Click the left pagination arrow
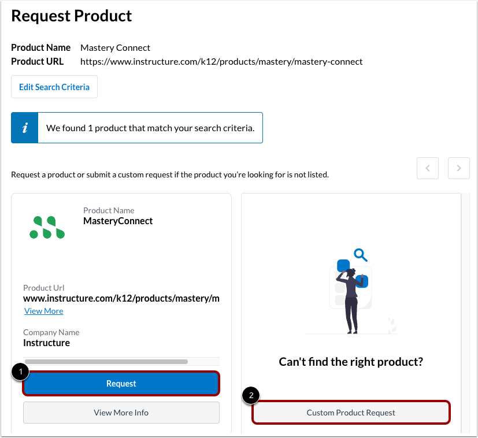Screen dimensions: 478x438 pyautogui.click(x=428, y=168)
